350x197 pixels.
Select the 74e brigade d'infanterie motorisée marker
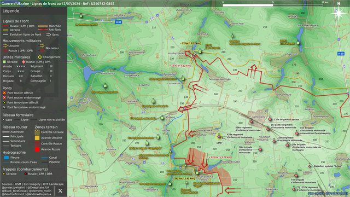tap(296, 176)
